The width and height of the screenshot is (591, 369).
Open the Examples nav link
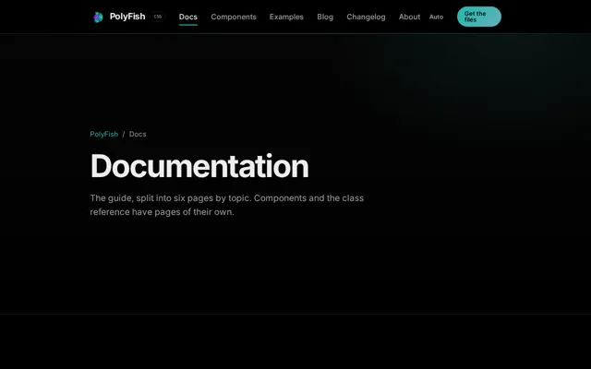point(286,17)
